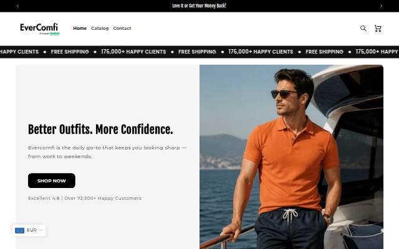Click the 'Better Outfits. More Confidence.' heading
Image resolution: width=399 pixels, height=249 pixels.
(x=100, y=129)
